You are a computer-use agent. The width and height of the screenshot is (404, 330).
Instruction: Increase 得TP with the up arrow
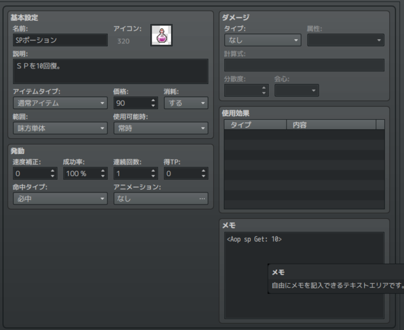203,170
